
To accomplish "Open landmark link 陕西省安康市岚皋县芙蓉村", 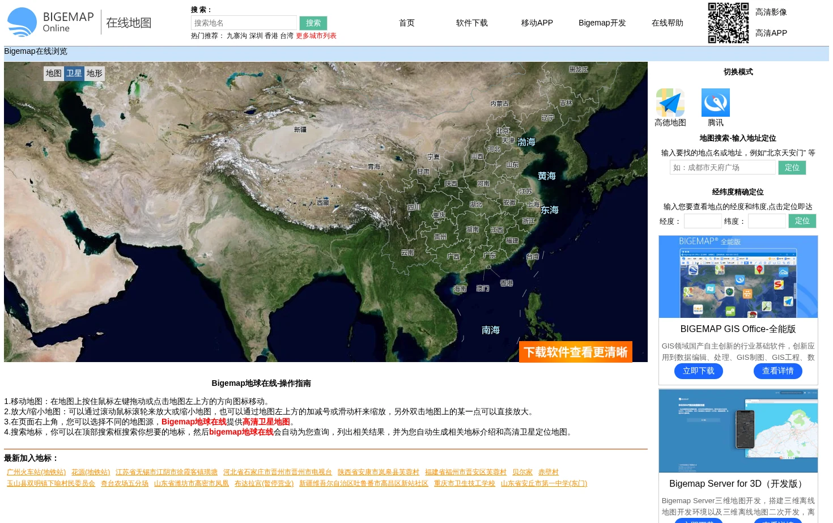I will (379, 472).
